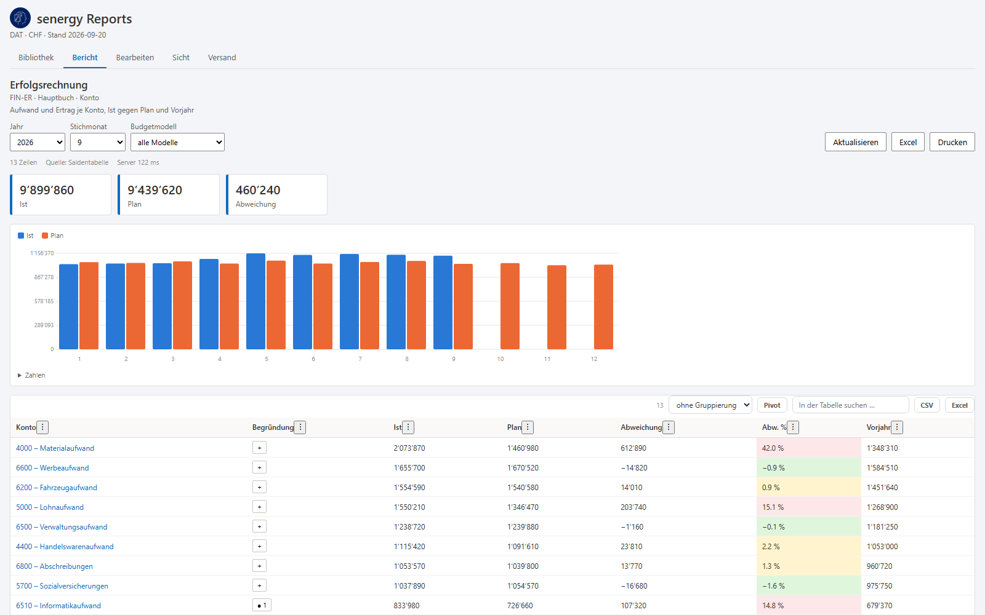Switch to the Bearbeiten tab
This screenshot has width=985, height=615.
[x=135, y=57]
